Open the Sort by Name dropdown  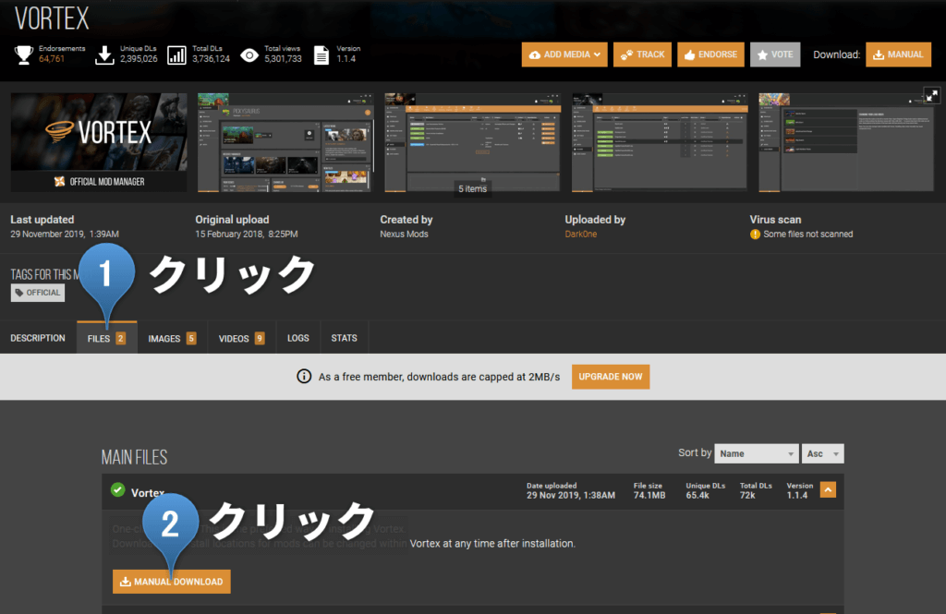757,453
